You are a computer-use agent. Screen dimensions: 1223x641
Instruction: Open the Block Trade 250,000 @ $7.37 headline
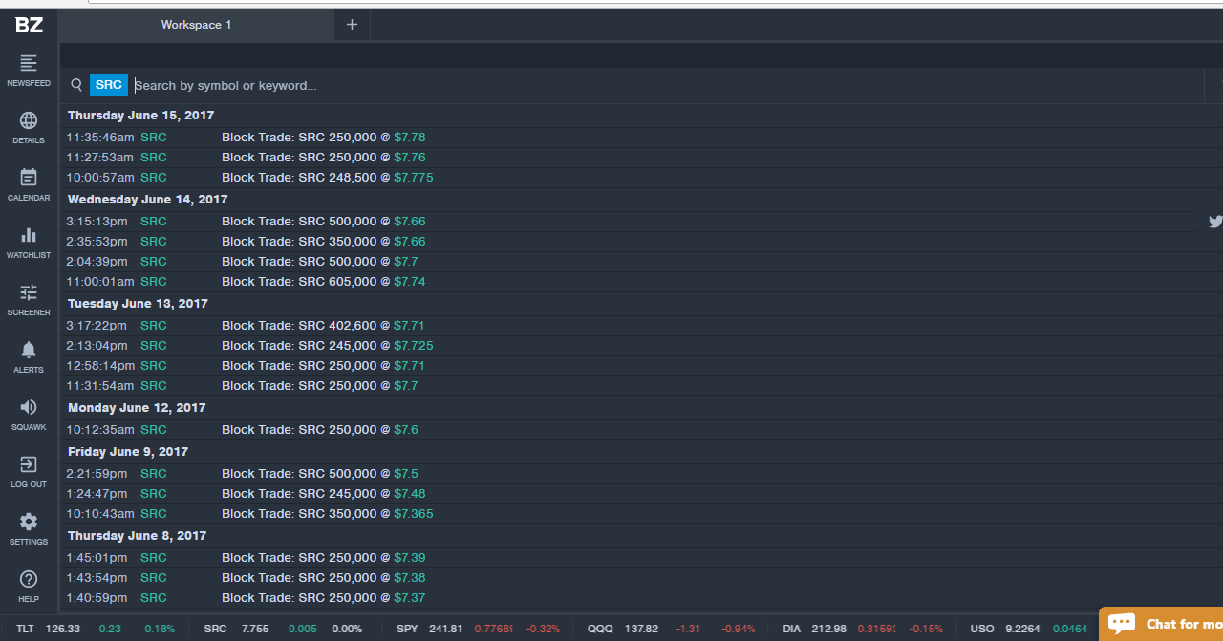click(x=324, y=598)
